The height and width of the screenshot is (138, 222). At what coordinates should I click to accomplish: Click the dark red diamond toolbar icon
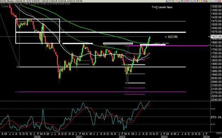[182, 1]
